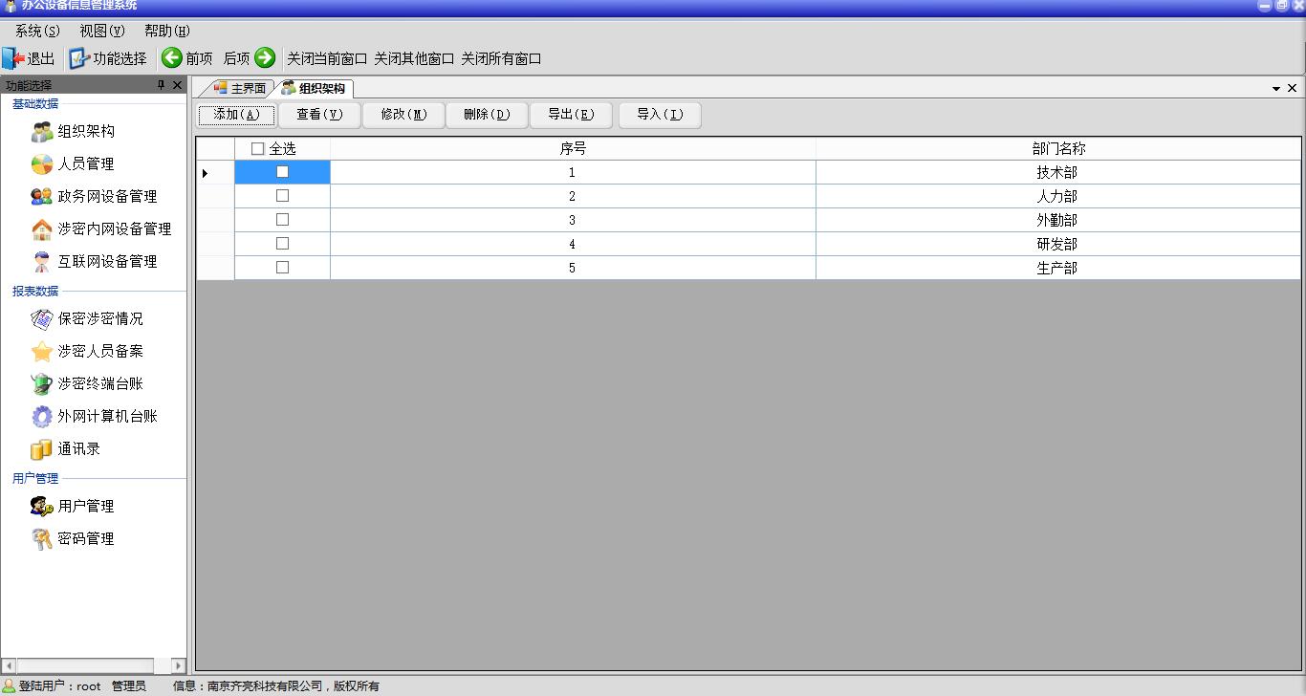
Task: Pin the 功能选择 panel with pushpin
Action: tap(161, 85)
